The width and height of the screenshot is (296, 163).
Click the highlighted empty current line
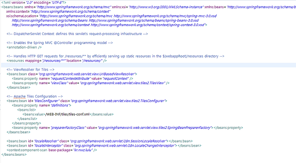pyautogui.click(x=148, y=65)
